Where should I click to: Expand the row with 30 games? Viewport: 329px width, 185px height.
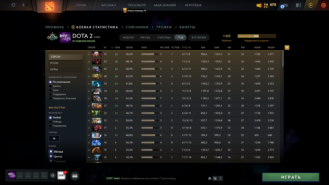(89, 98)
